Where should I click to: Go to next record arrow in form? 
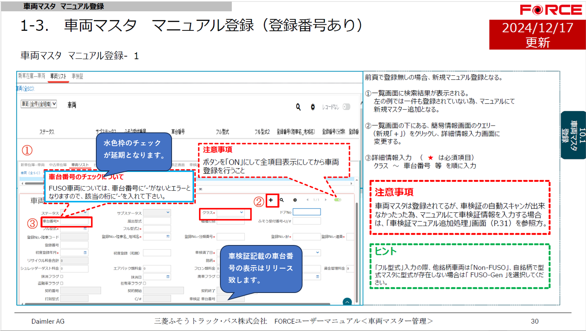pyautogui.click(x=326, y=200)
